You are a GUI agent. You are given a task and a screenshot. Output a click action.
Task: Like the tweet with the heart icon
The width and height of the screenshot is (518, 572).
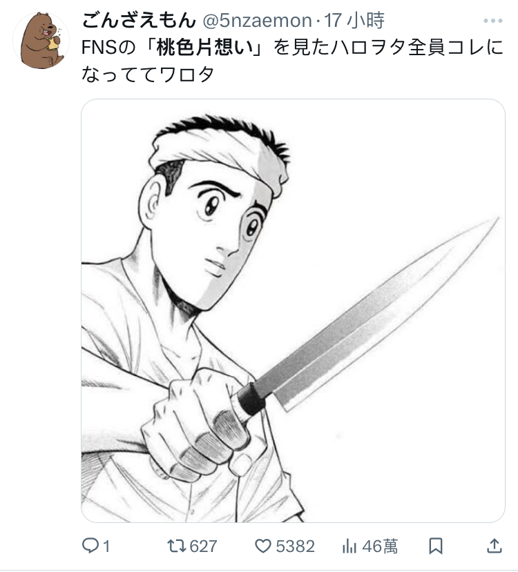tap(263, 546)
